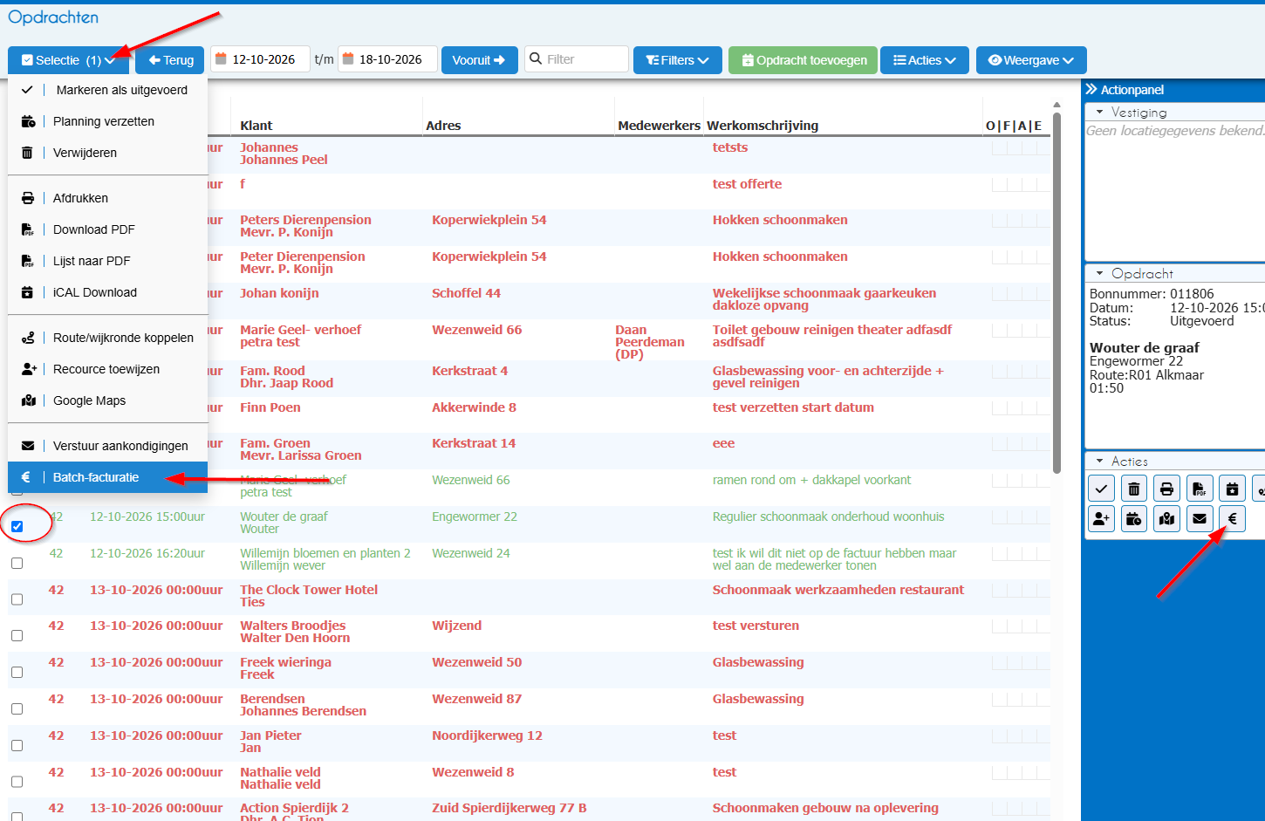This screenshot has height=821, width=1265.
Task: Click the end date field 18-10-2026
Action: [x=387, y=59]
